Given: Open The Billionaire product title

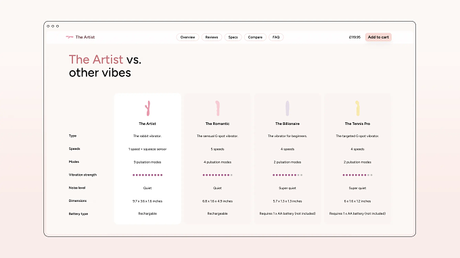Looking at the screenshot, I should 287,124.
